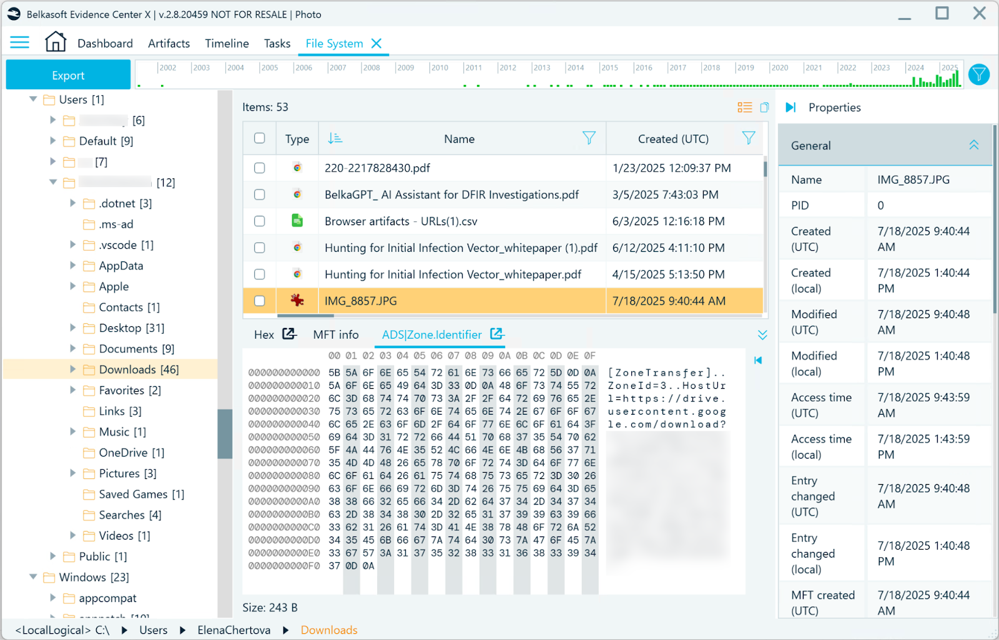Expand the .dotnet folder node
Image resolution: width=999 pixels, height=640 pixels.
73,203
